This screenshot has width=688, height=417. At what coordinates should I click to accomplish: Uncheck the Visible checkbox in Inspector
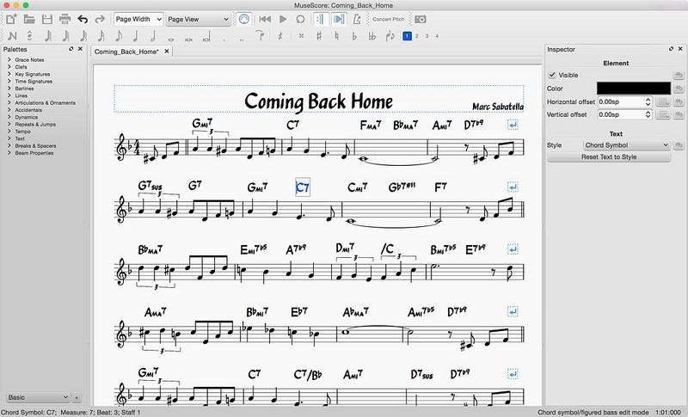coord(552,75)
